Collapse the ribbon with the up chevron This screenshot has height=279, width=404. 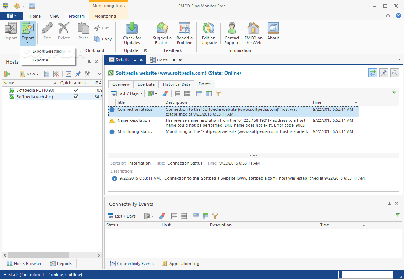click(388, 16)
